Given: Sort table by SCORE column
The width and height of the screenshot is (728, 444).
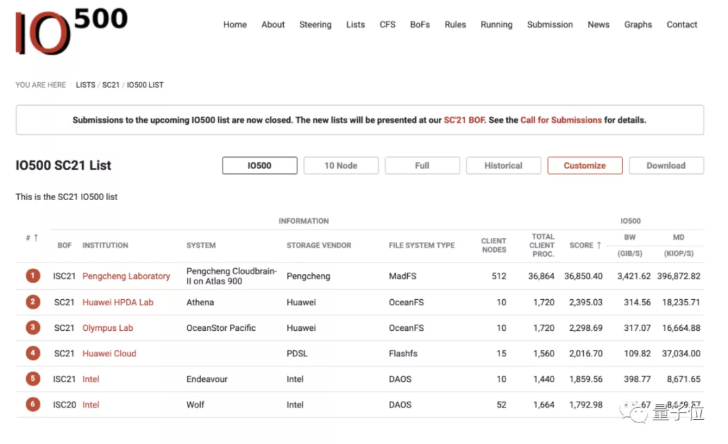Looking at the screenshot, I should coord(584,245).
